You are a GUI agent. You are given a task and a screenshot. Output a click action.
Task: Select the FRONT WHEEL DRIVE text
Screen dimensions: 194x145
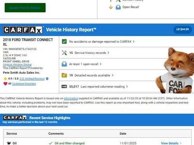16,61
